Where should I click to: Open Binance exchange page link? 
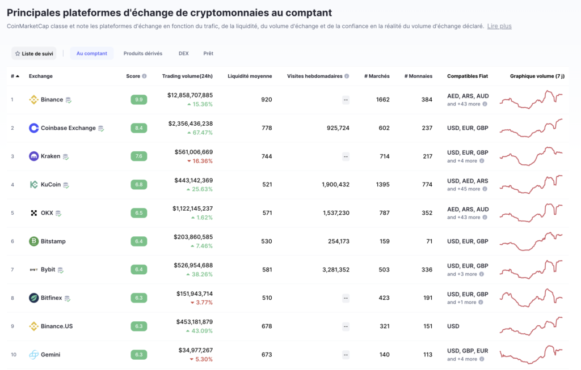(x=52, y=100)
